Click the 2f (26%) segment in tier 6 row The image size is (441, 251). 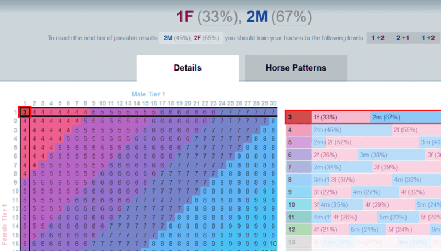click(x=335, y=155)
